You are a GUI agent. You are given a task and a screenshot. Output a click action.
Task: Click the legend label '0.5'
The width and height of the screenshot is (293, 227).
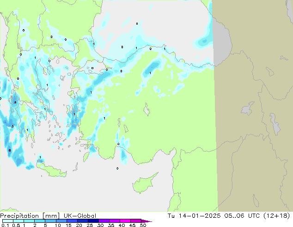coord(16,225)
